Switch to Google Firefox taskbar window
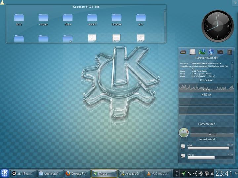 pos(77,173)
